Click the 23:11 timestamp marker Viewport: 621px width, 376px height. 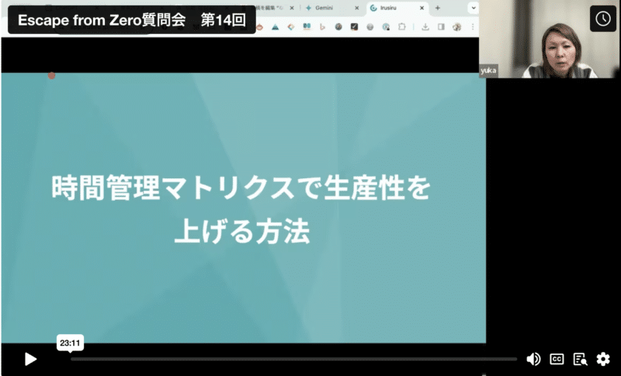click(70, 342)
